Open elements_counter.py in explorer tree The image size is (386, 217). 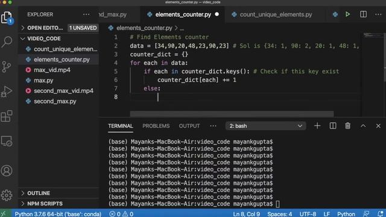coord(59,60)
